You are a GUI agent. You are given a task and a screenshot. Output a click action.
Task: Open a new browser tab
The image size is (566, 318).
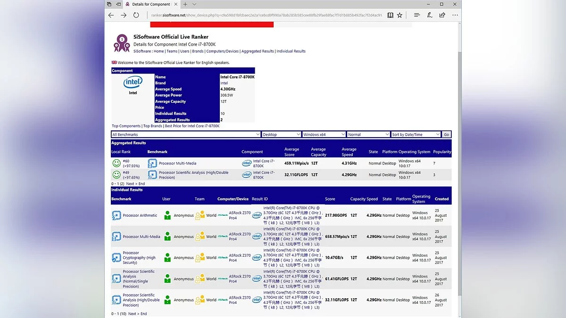185,4
